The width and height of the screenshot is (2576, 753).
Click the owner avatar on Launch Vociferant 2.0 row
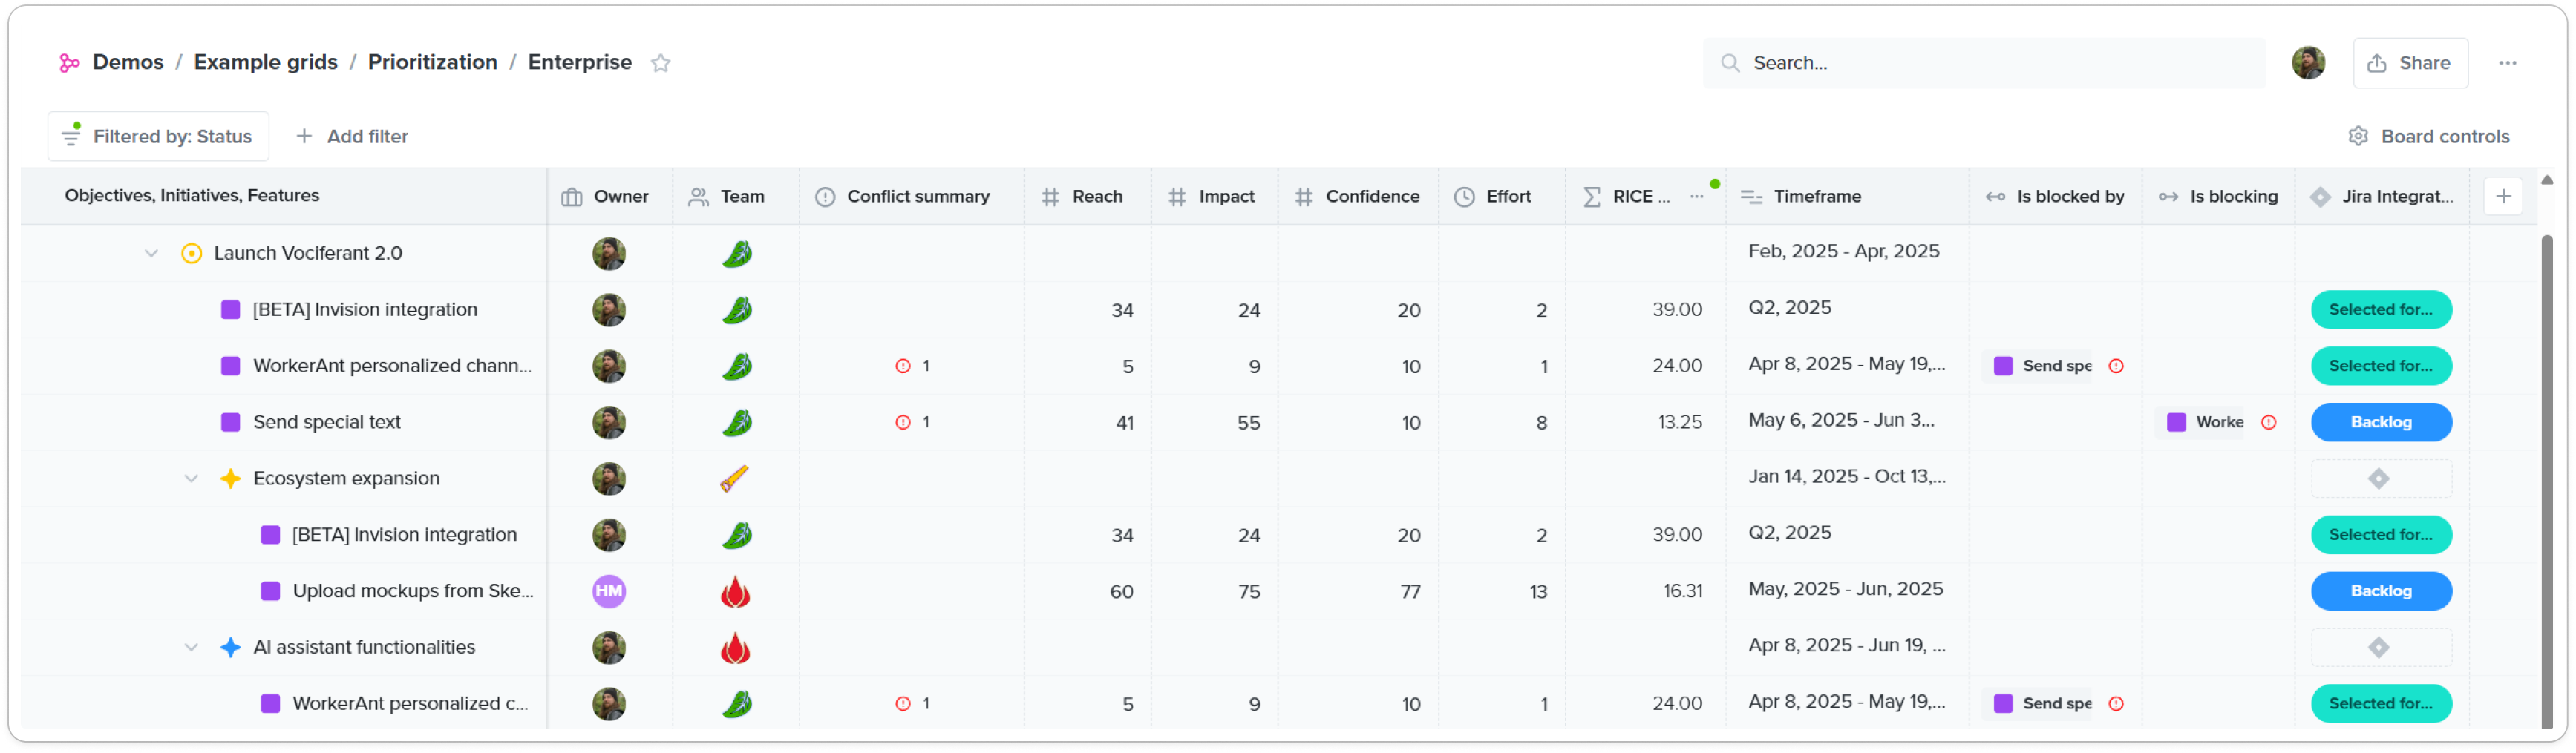point(608,253)
